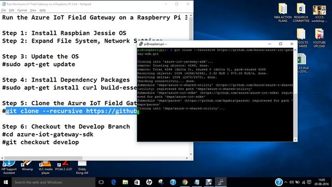
Task: Click the Search the web and Windows box
Action: pyautogui.click(x=53, y=182)
